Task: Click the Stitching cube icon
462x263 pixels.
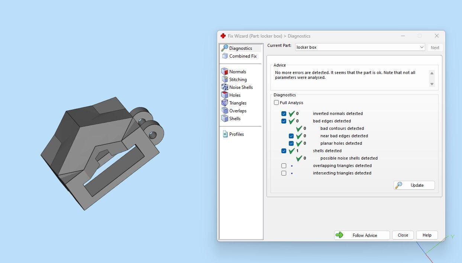Action: pyautogui.click(x=224, y=79)
